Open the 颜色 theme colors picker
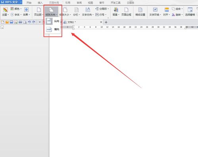198x157 pixels. [x=16, y=9]
